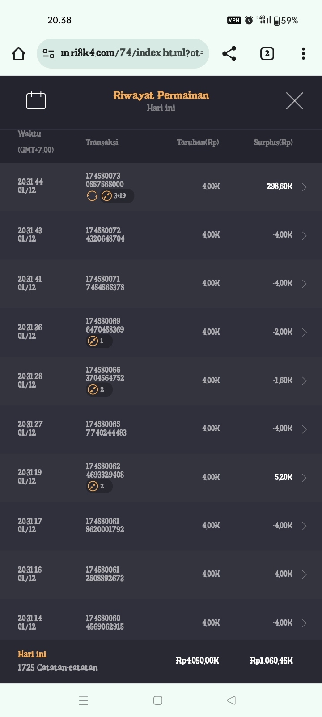This screenshot has width=322, height=717.
Task: Tap the Surplus(Rp) column header
Action: click(x=273, y=143)
